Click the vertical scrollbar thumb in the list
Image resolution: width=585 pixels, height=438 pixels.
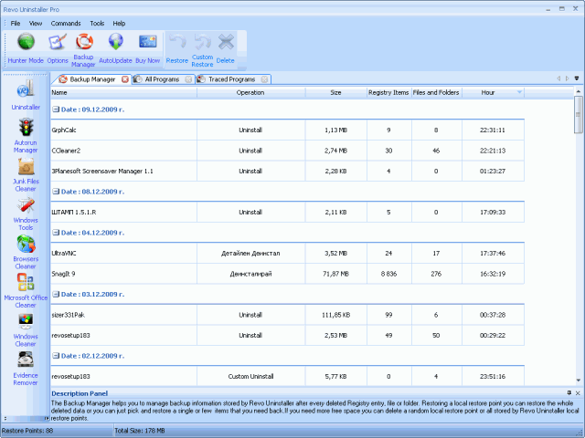coord(579,114)
